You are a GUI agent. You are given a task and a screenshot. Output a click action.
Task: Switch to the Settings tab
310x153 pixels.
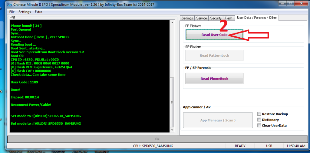(x=187, y=18)
